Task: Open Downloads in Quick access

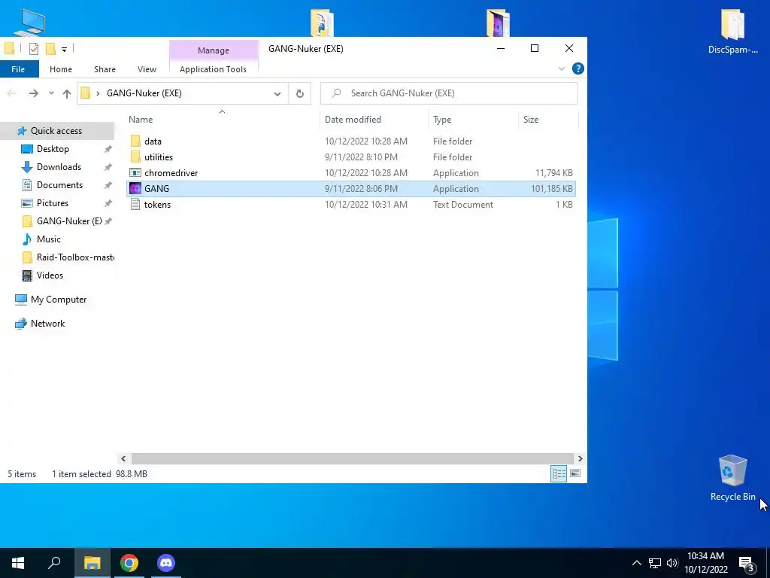Action: tap(59, 167)
